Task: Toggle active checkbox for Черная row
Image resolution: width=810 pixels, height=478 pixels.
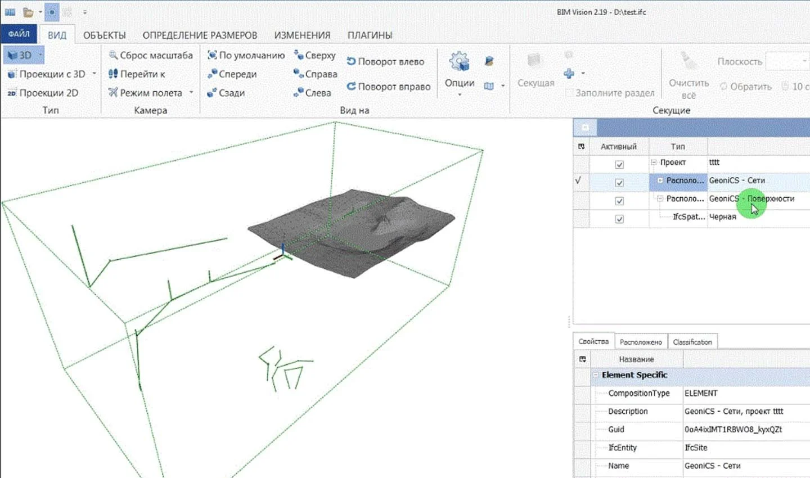Action: click(619, 219)
